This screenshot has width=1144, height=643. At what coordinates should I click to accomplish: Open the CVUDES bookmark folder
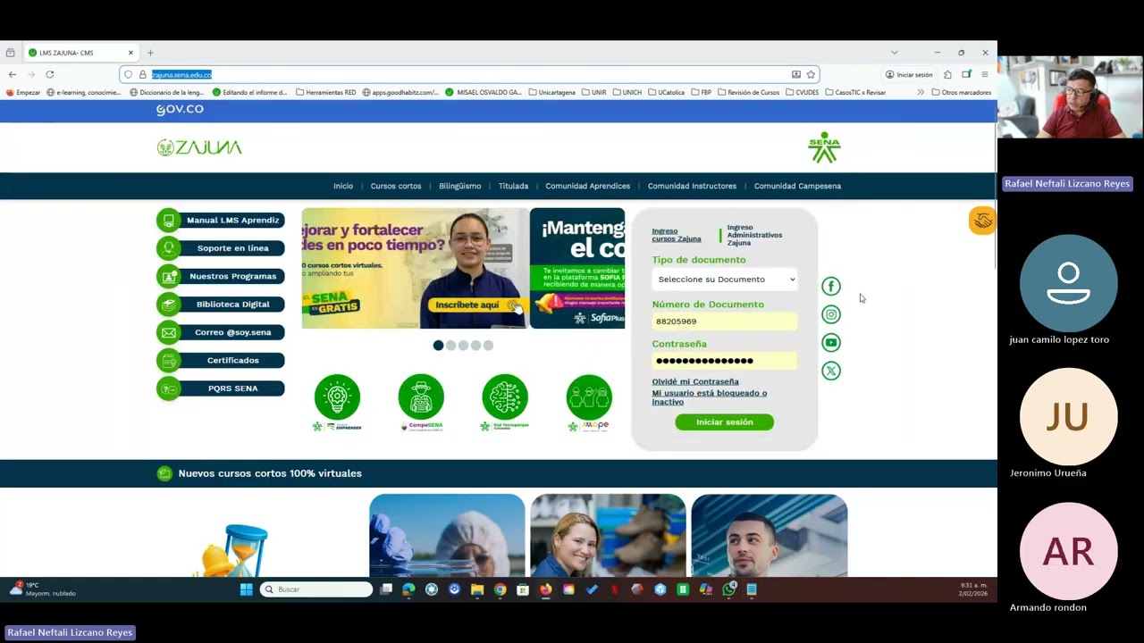click(x=802, y=92)
